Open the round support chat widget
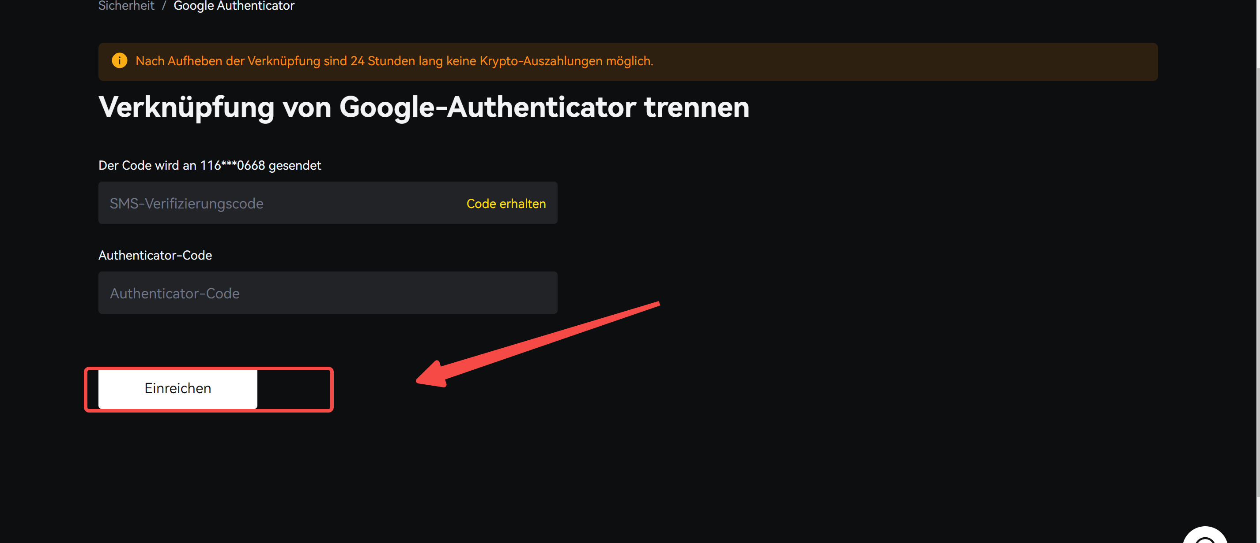 tap(1205, 536)
